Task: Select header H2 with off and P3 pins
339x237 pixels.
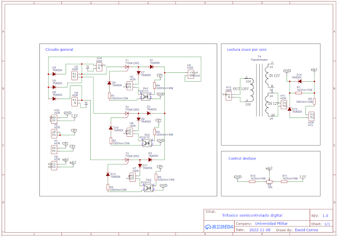Action: coord(54,134)
